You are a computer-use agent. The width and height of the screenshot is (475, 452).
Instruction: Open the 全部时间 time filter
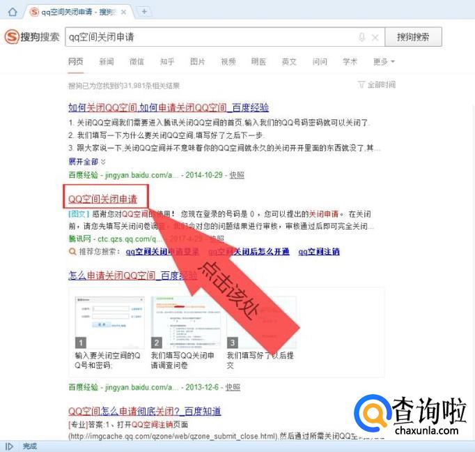click(377, 84)
